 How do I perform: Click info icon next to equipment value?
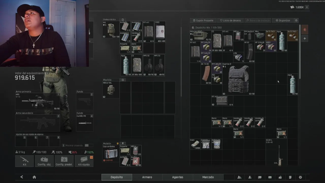pos(47,73)
